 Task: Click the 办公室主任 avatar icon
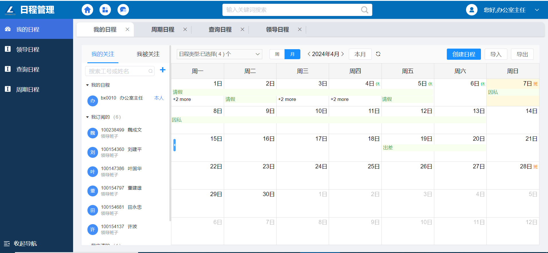tap(93, 101)
